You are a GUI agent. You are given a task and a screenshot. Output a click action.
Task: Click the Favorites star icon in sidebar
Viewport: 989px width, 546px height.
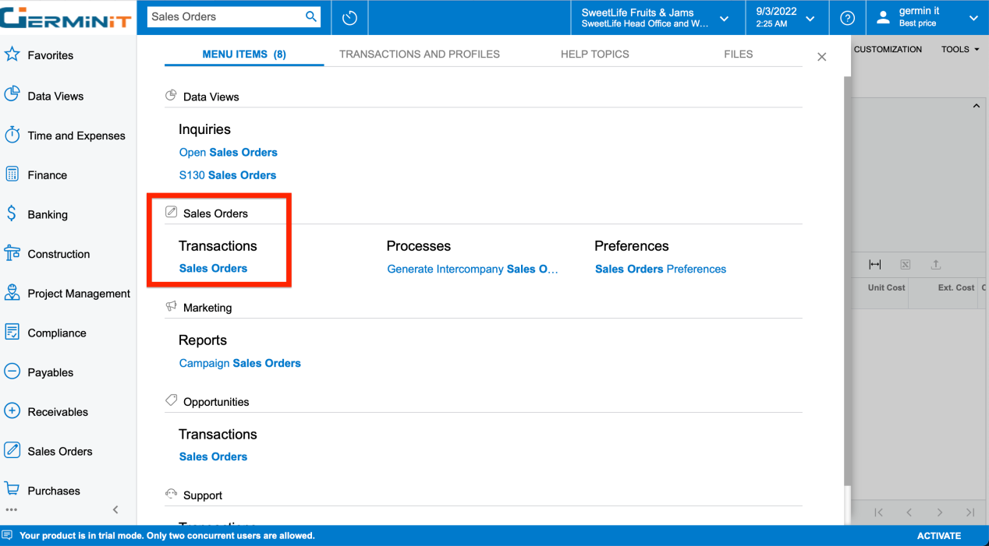[x=12, y=55]
